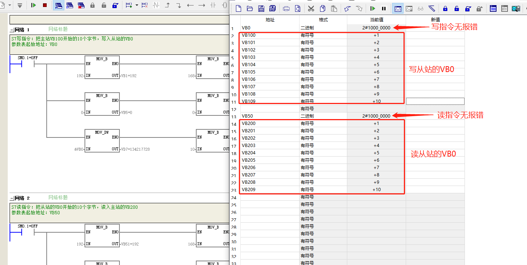The width and height of the screenshot is (527, 265).
Task: Click the VD7=134217728 output value
Action: pos(136,149)
